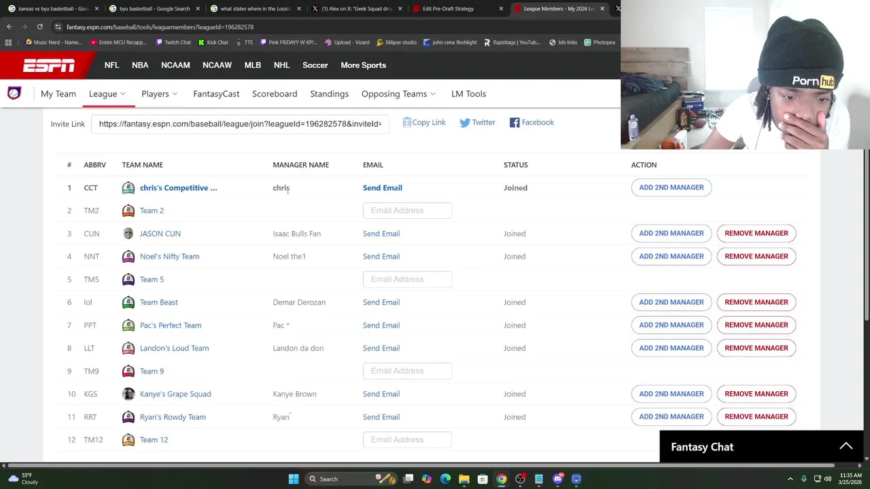The image size is (870, 489).
Task: Click Team 12 email address field
Action: [407, 440]
